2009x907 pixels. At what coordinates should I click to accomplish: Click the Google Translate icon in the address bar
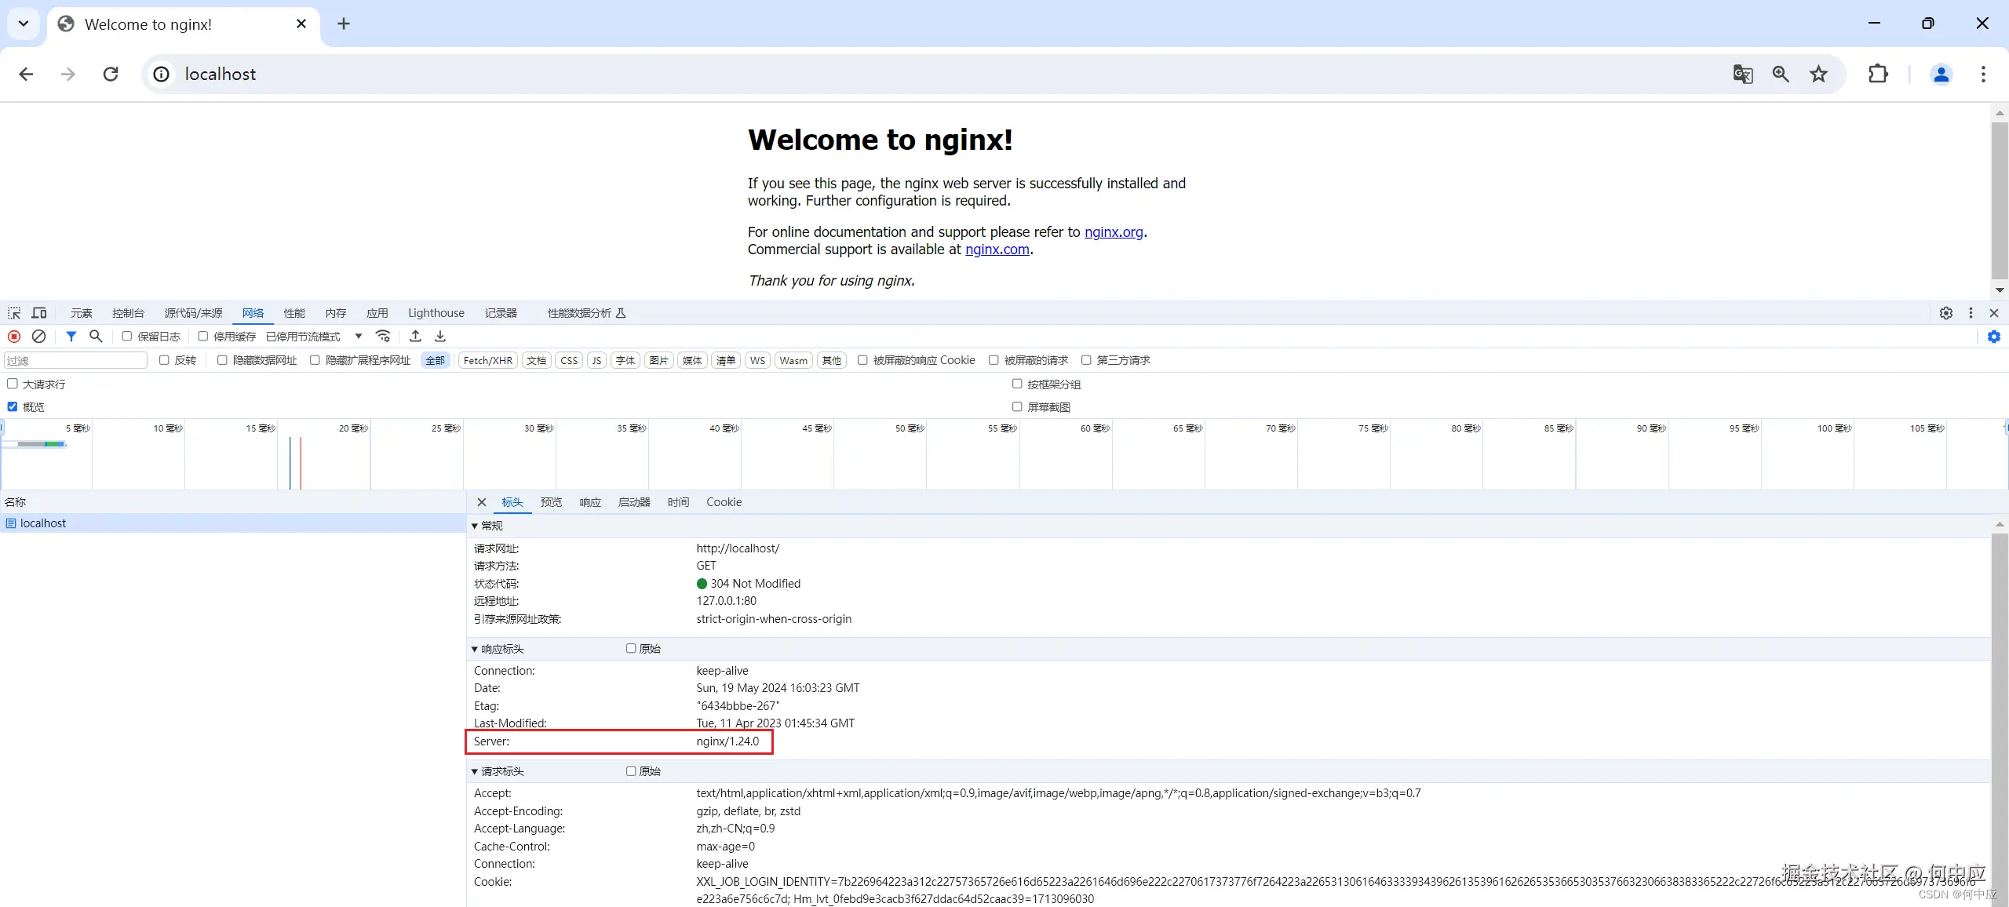coord(1742,74)
